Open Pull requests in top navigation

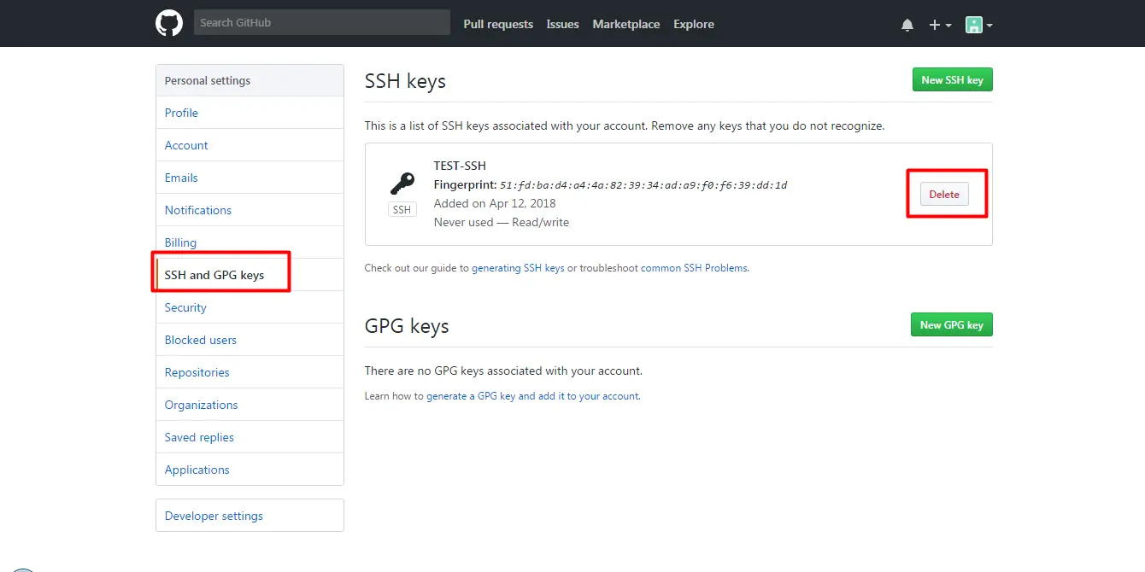pos(498,24)
